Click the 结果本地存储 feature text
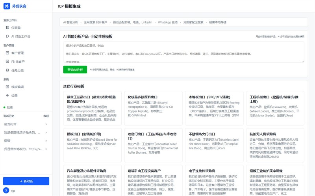This screenshot has height=196, width=315. coord(218,22)
